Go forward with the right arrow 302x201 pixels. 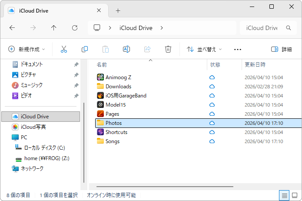pyautogui.click(x=33, y=28)
